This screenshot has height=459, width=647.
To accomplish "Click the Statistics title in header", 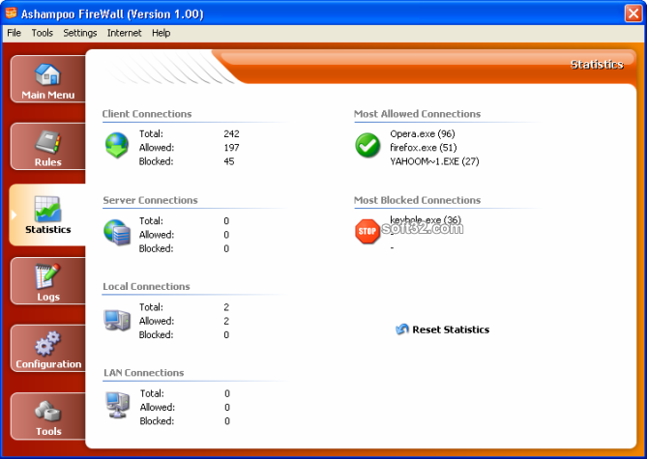I will pyautogui.click(x=597, y=65).
